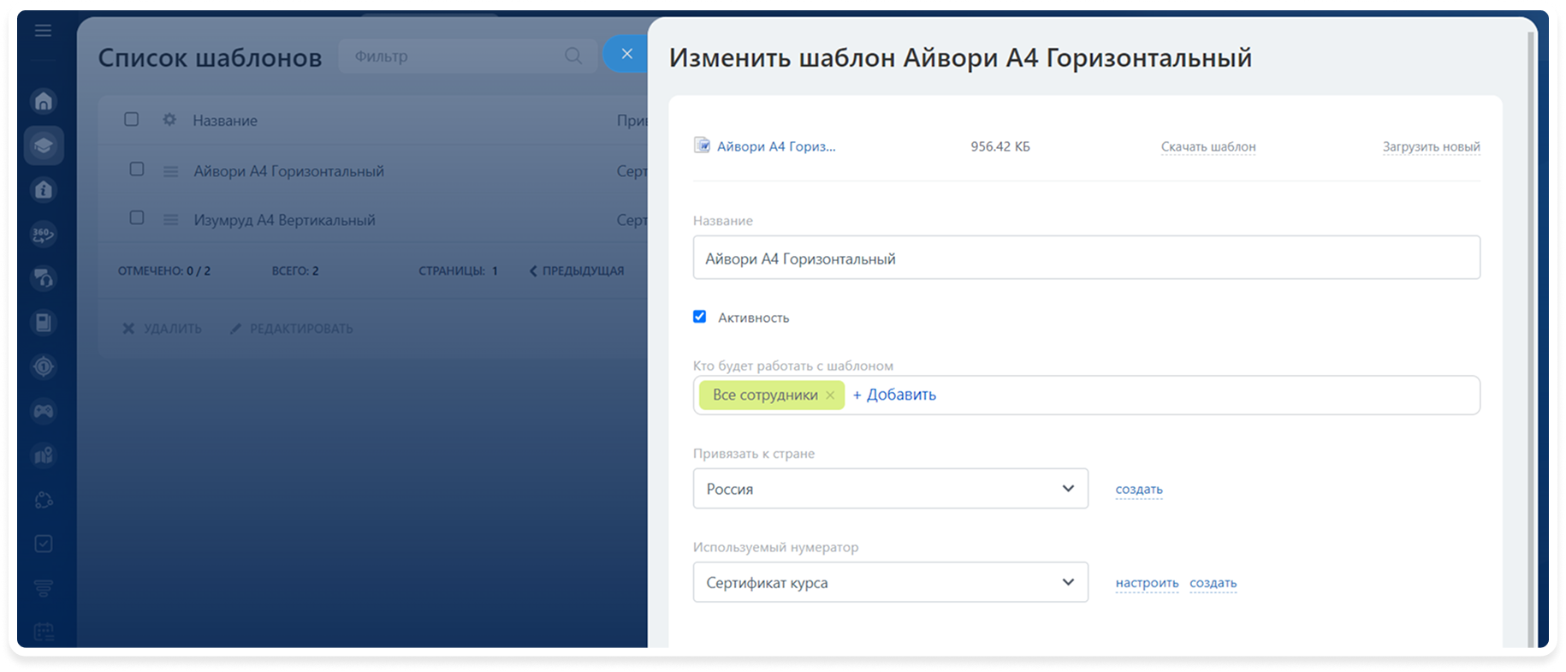Open the book icon in sidebar

pyautogui.click(x=44, y=323)
